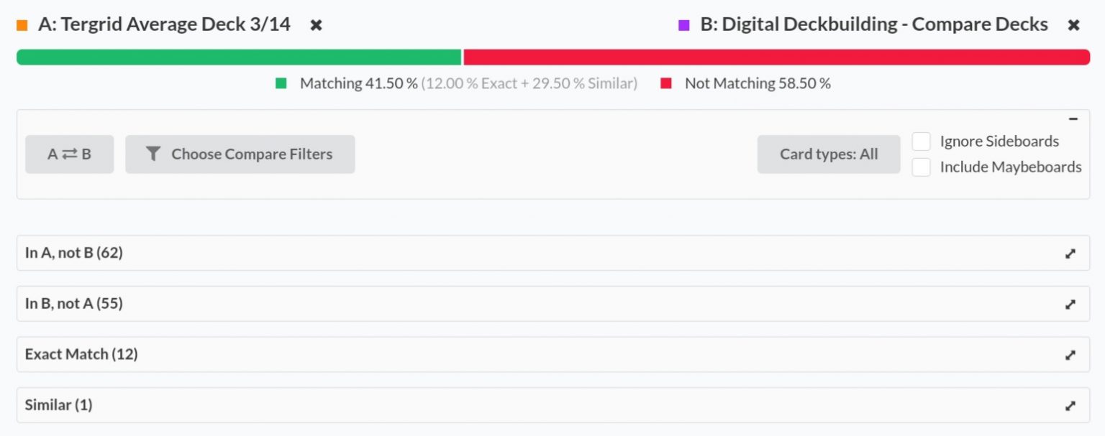Enable the Include Maybeboards checkbox
1105x436 pixels.
pyautogui.click(x=922, y=167)
